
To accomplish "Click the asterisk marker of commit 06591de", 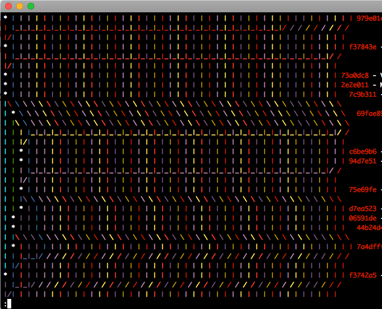I will point(13,217).
